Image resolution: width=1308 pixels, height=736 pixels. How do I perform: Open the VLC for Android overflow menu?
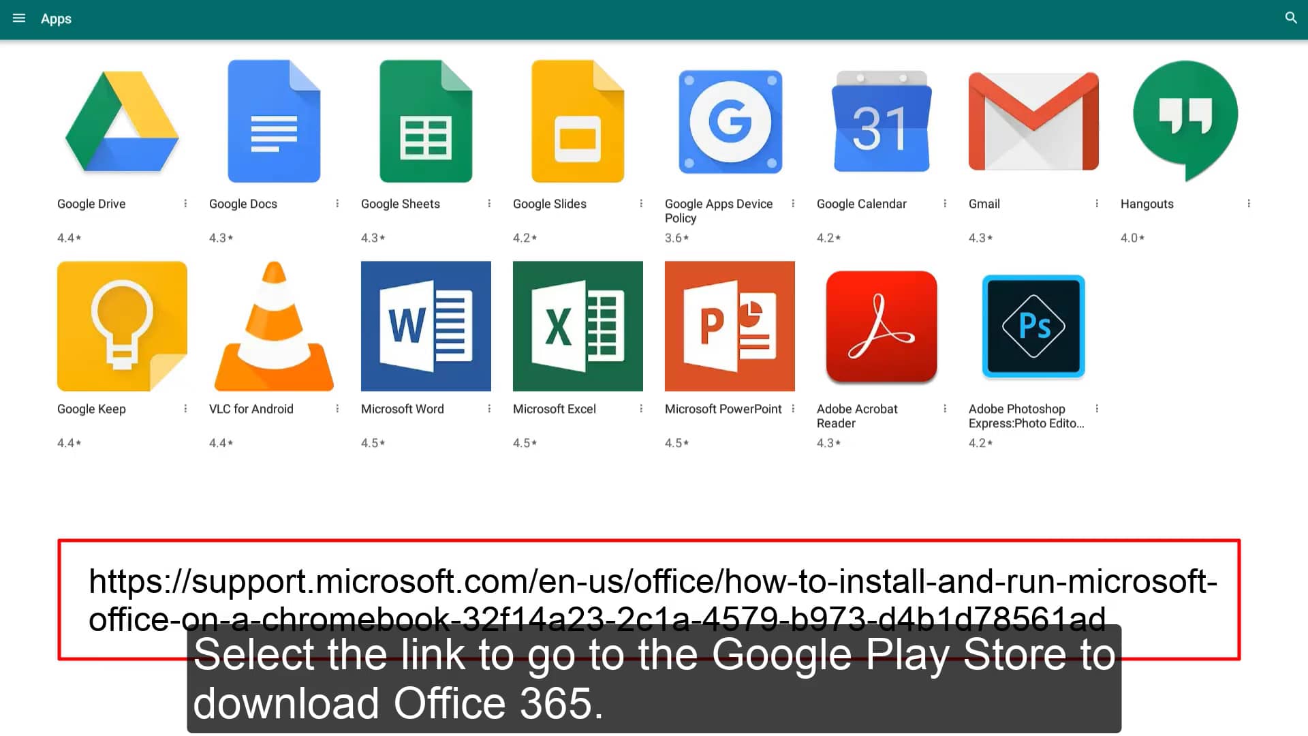coord(337,409)
